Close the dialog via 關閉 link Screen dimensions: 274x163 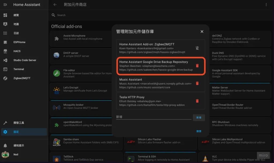tap(199, 131)
